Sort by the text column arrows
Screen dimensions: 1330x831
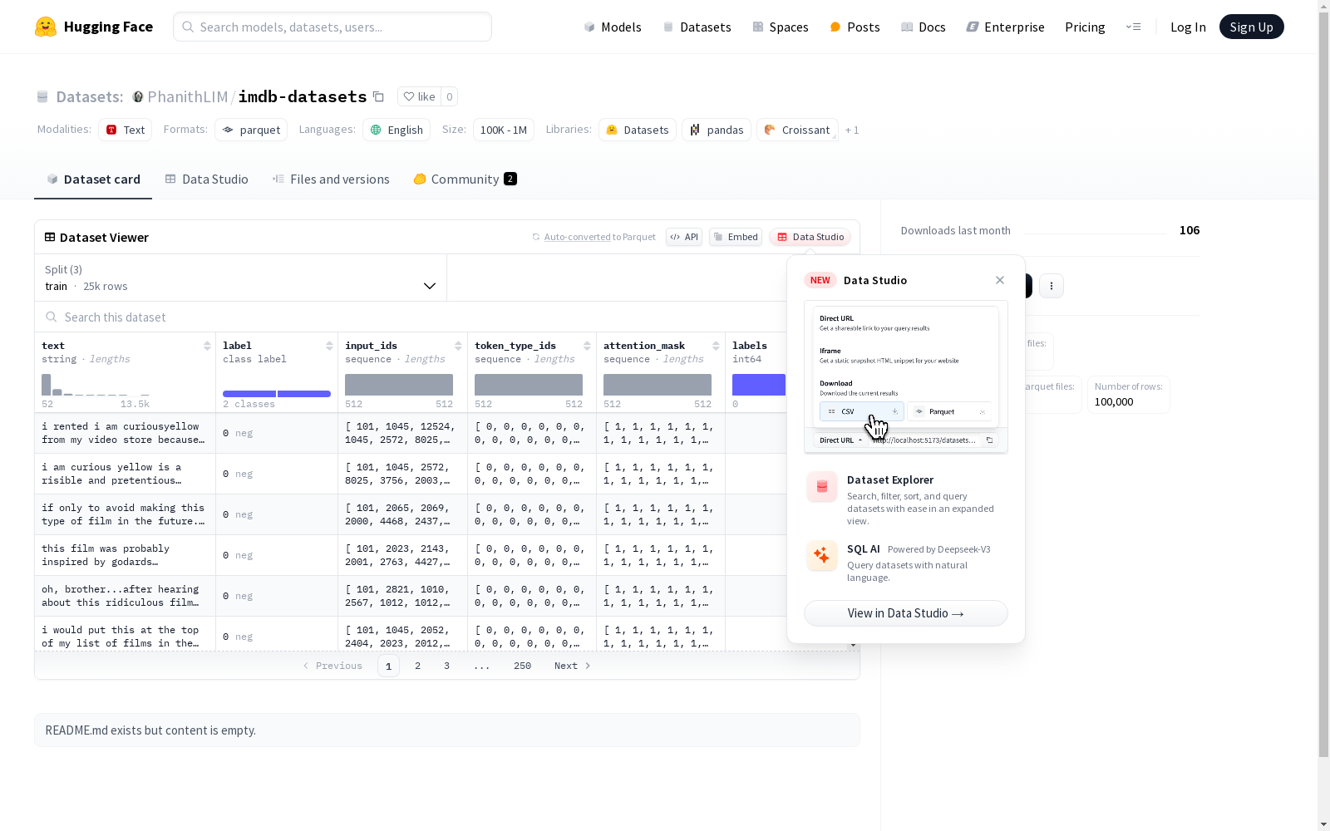[x=207, y=346]
